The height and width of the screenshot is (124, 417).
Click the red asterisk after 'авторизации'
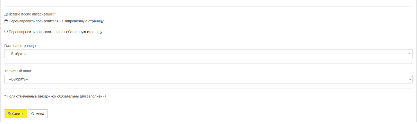(55, 14)
